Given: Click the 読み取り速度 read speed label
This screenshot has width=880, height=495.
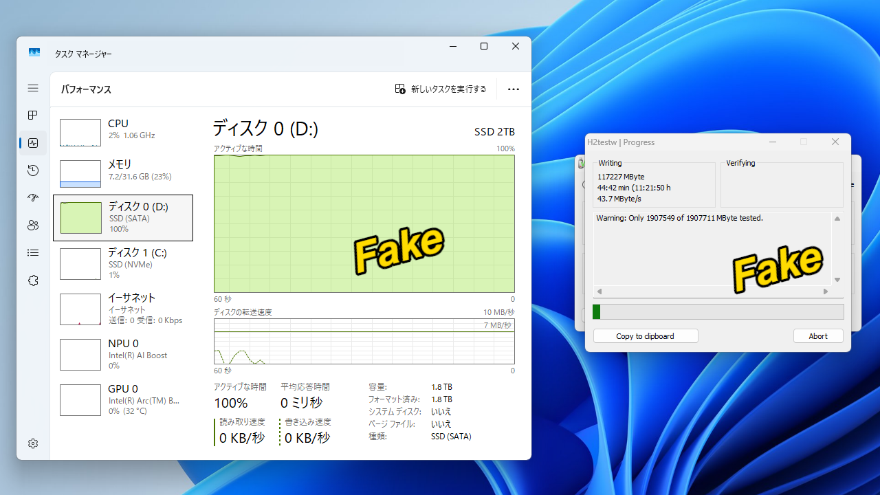Looking at the screenshot, I should (243, 422).
